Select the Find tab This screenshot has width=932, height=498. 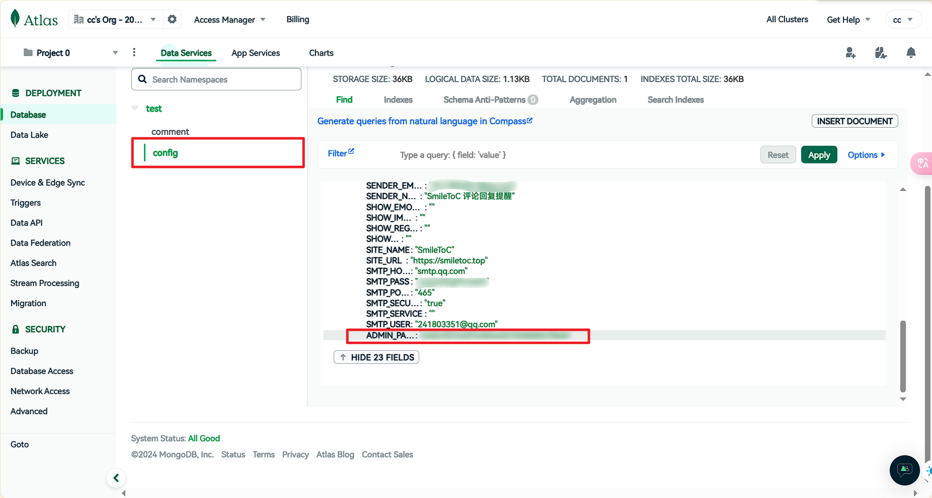(x=344, y=99)
